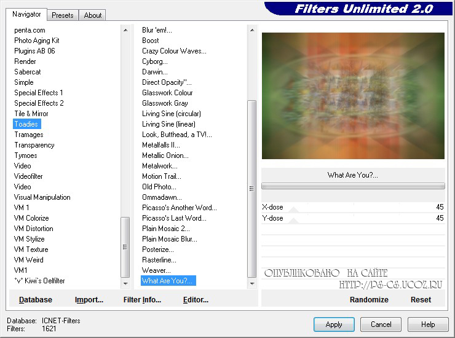Click the progress bar under What Are You?
455x338 pixels.
pos(353,186)
